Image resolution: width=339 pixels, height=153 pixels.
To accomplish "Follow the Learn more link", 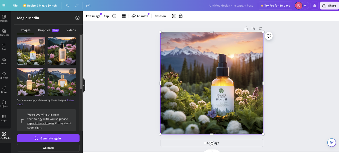I will (70, 100).
